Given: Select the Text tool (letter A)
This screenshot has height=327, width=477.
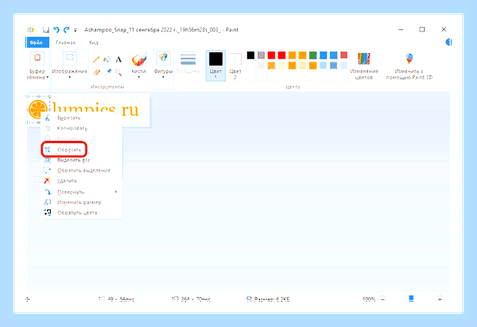Looking at the screenshot, I should tap(118, 59).
